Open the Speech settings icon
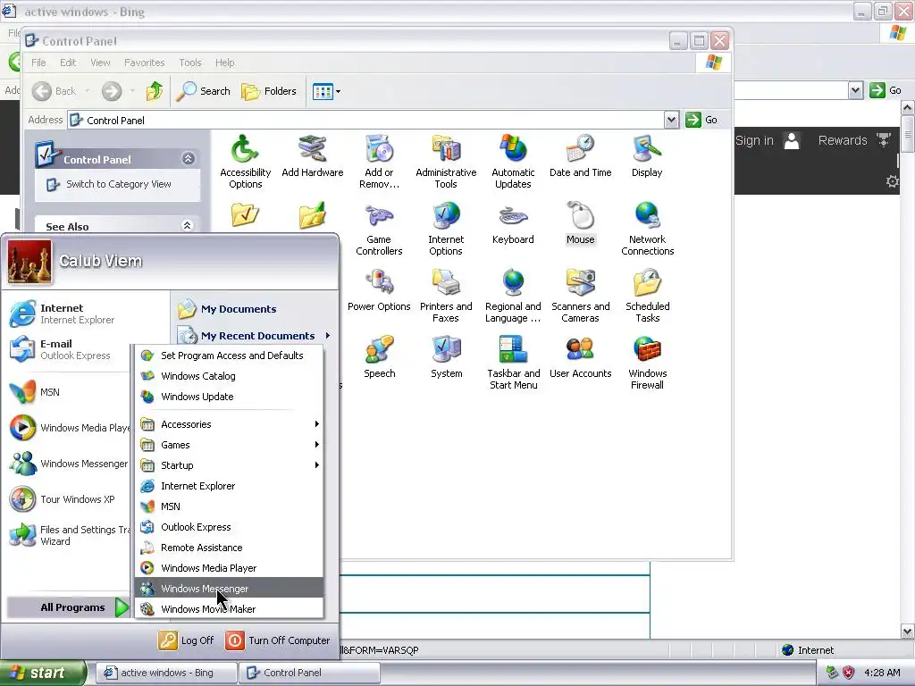Image resolution: width=915 pixels, height=686 pixels. click(x=379, y=357)
